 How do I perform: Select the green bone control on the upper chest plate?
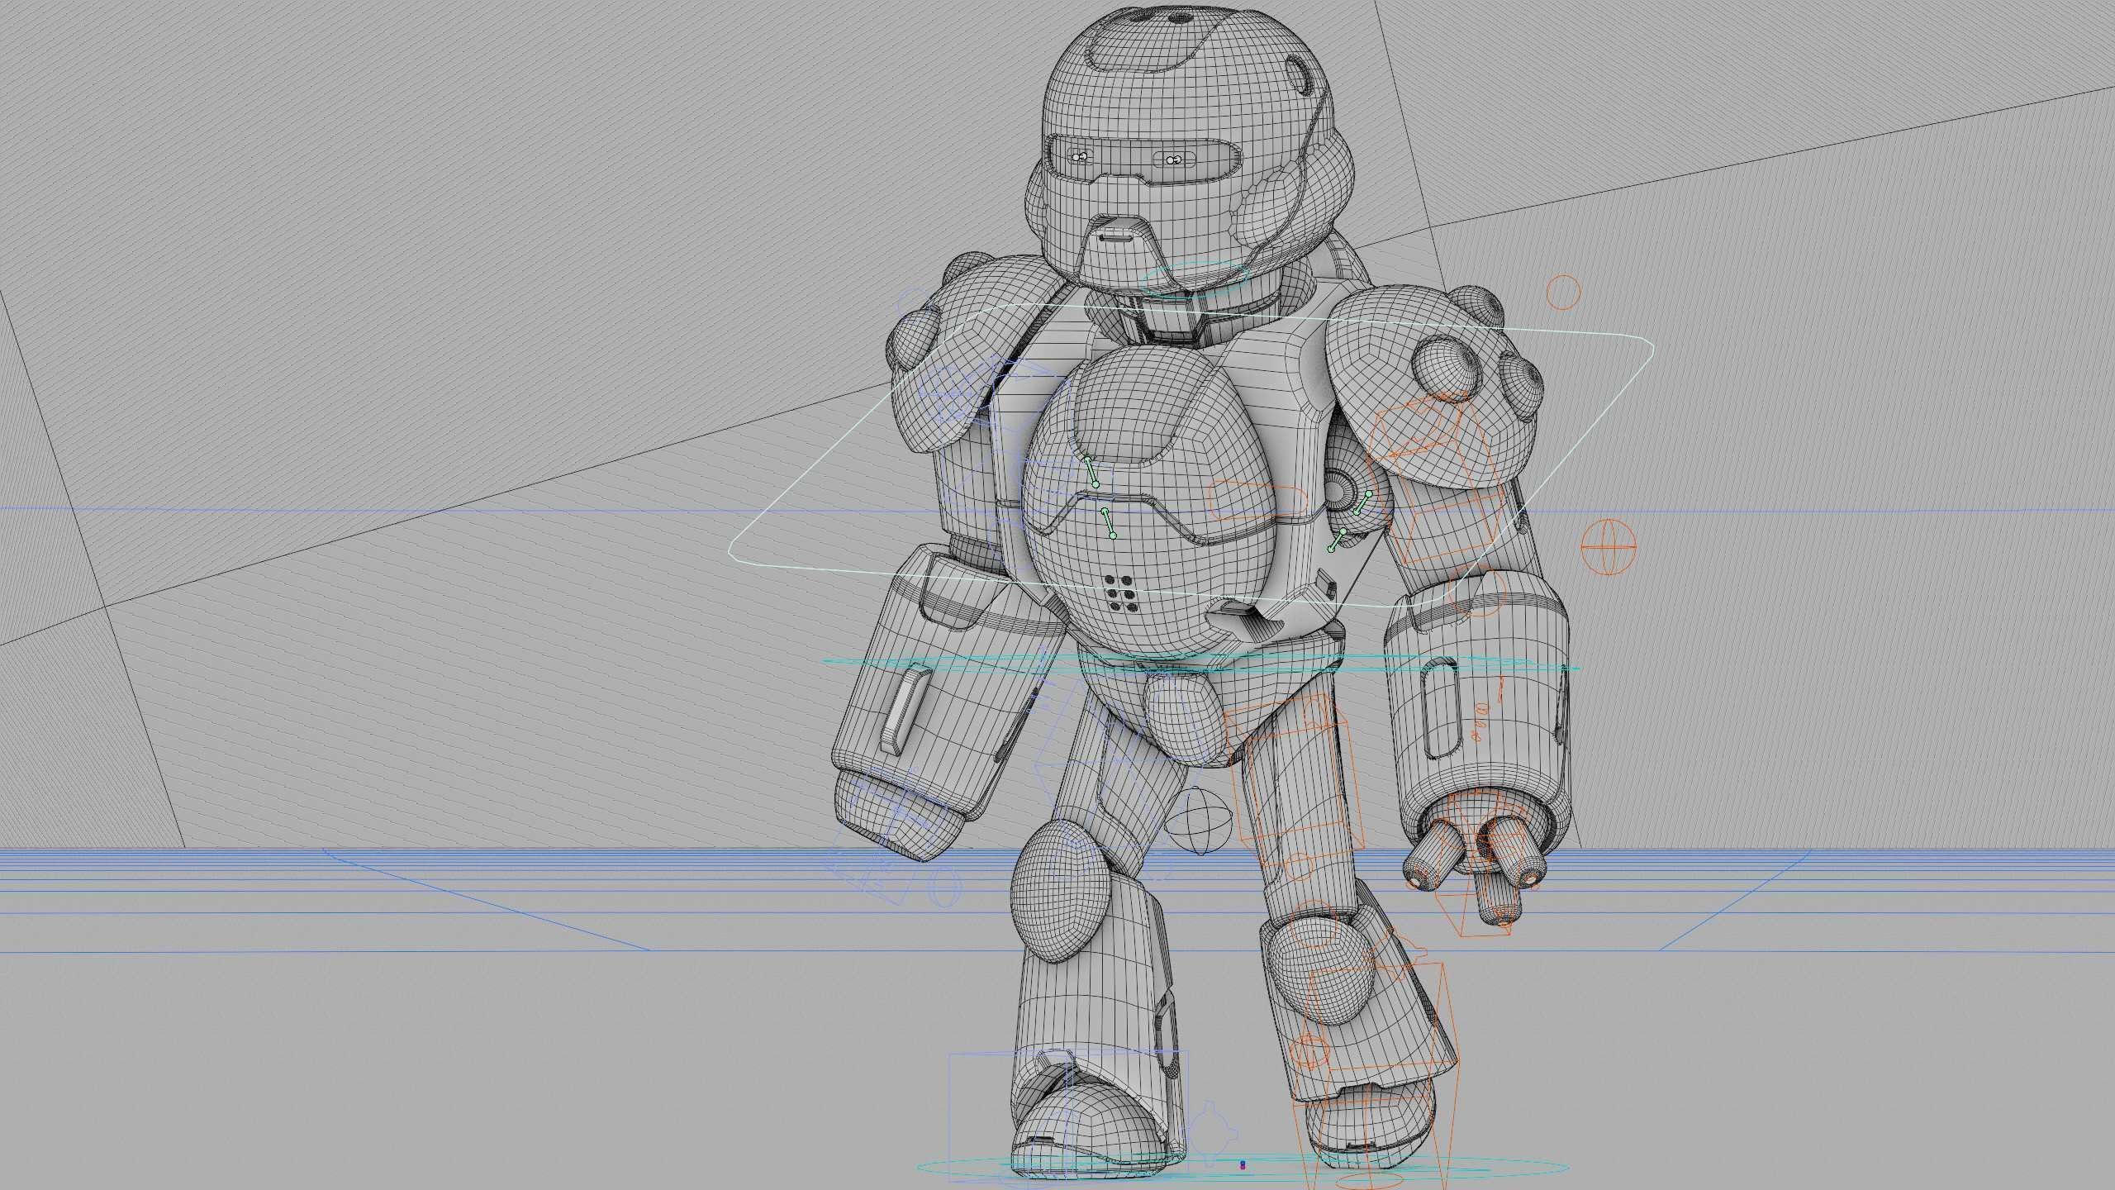[1091, 472]
